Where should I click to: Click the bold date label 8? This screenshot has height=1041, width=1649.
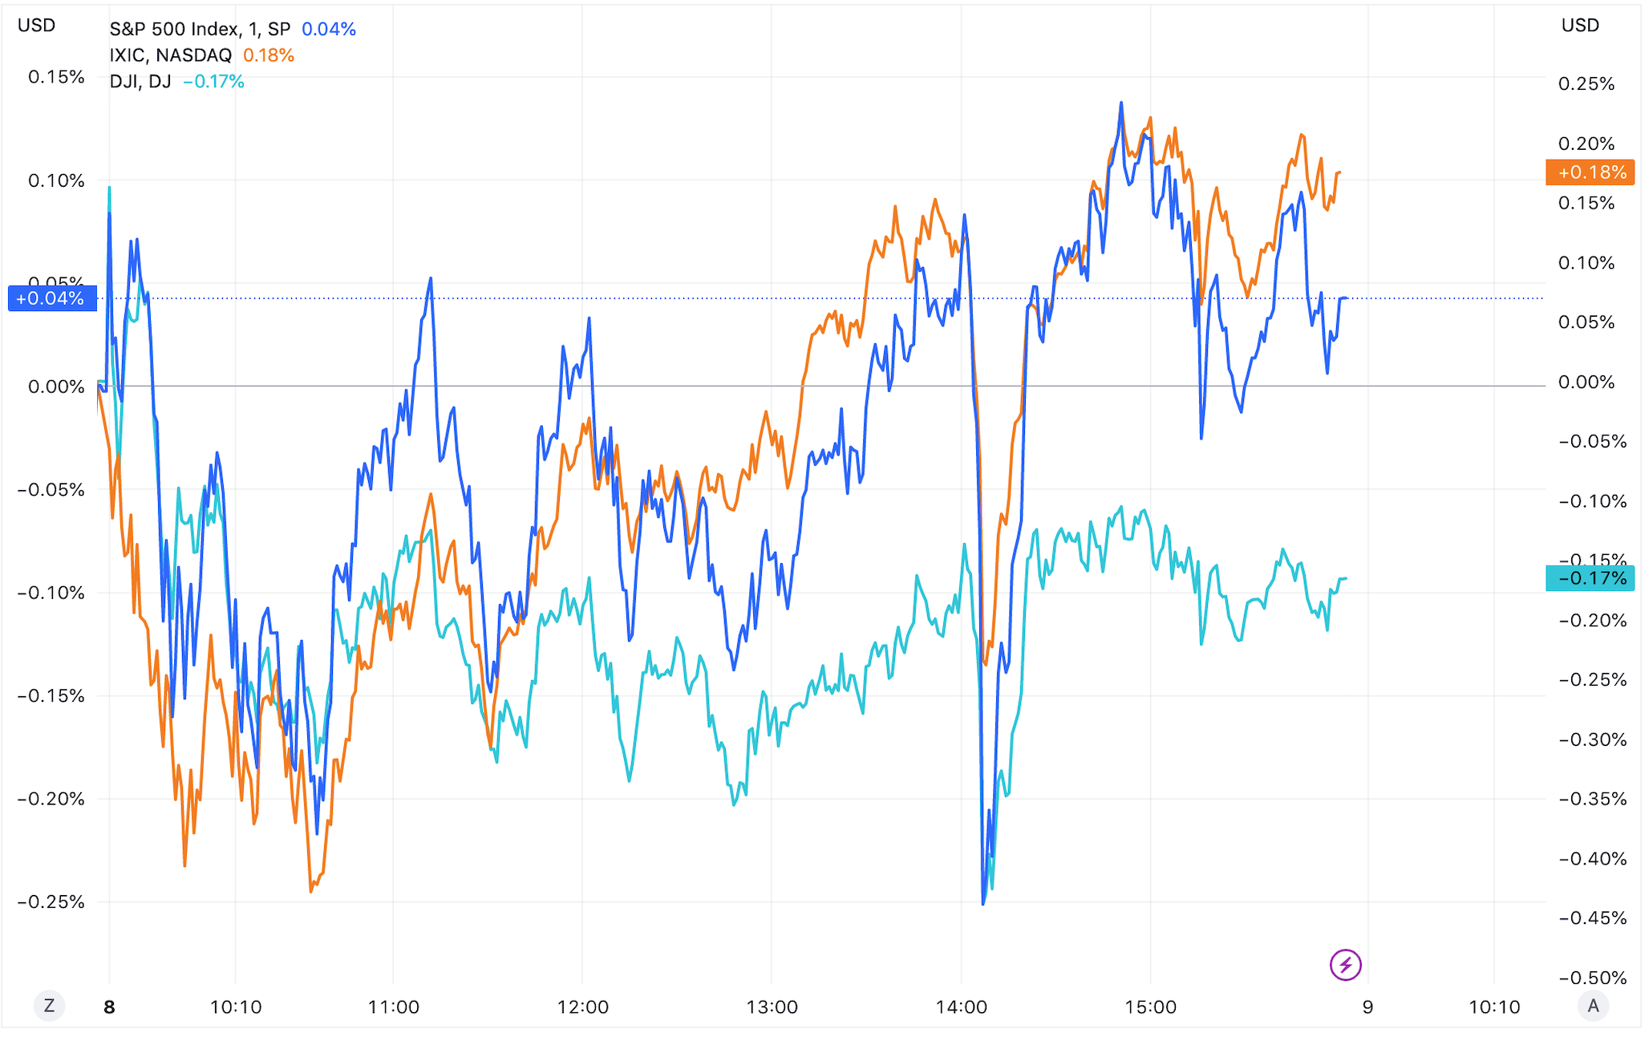110,1007
